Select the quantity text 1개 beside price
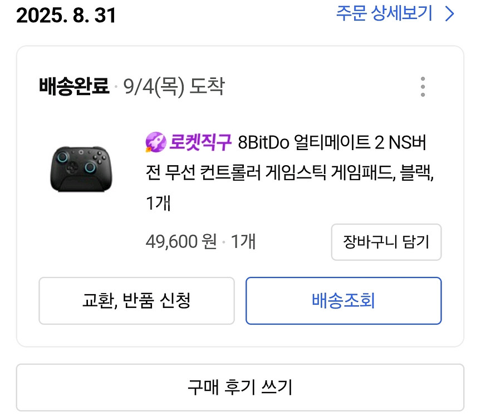The width and height of the screenshot is (481, 417). 244,242
